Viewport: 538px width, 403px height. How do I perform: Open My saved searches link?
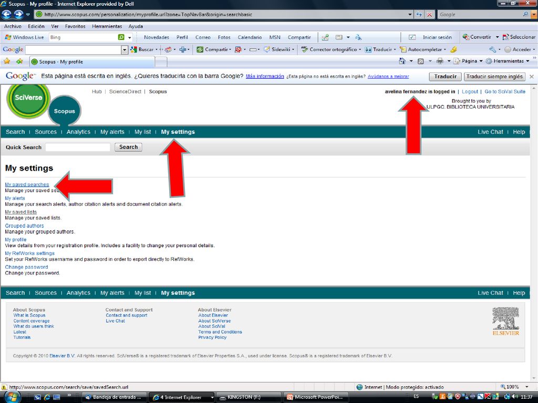[27, 184]
